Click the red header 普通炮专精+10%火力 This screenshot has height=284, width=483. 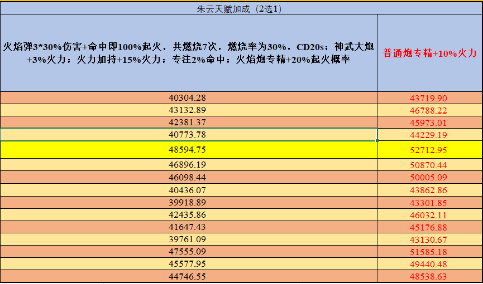(430, 53)
